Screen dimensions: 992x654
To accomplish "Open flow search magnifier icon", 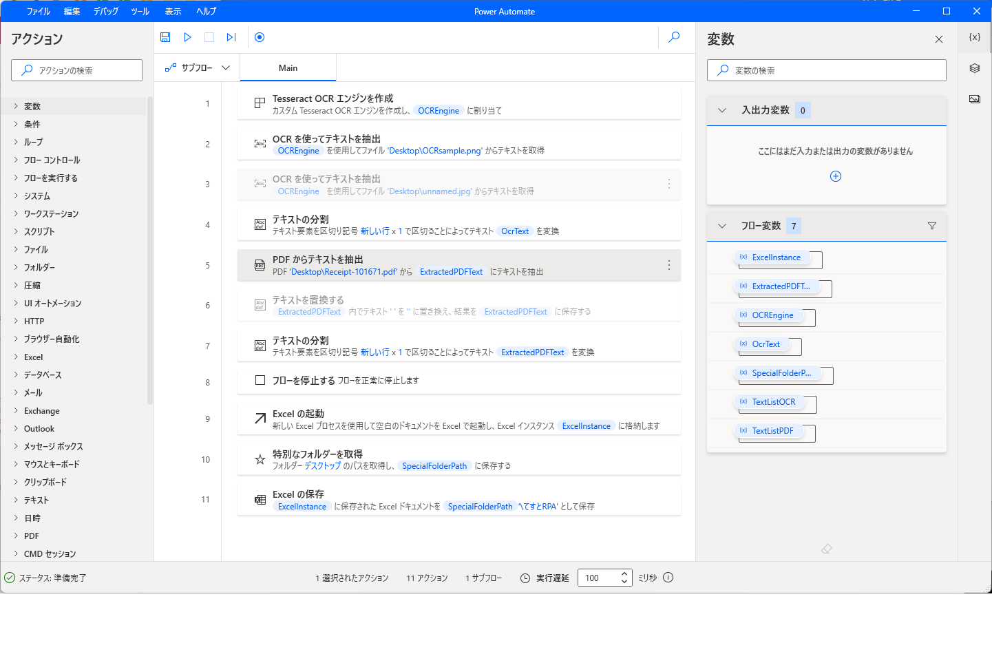I will pyautogui.click(x=674, y=37).
